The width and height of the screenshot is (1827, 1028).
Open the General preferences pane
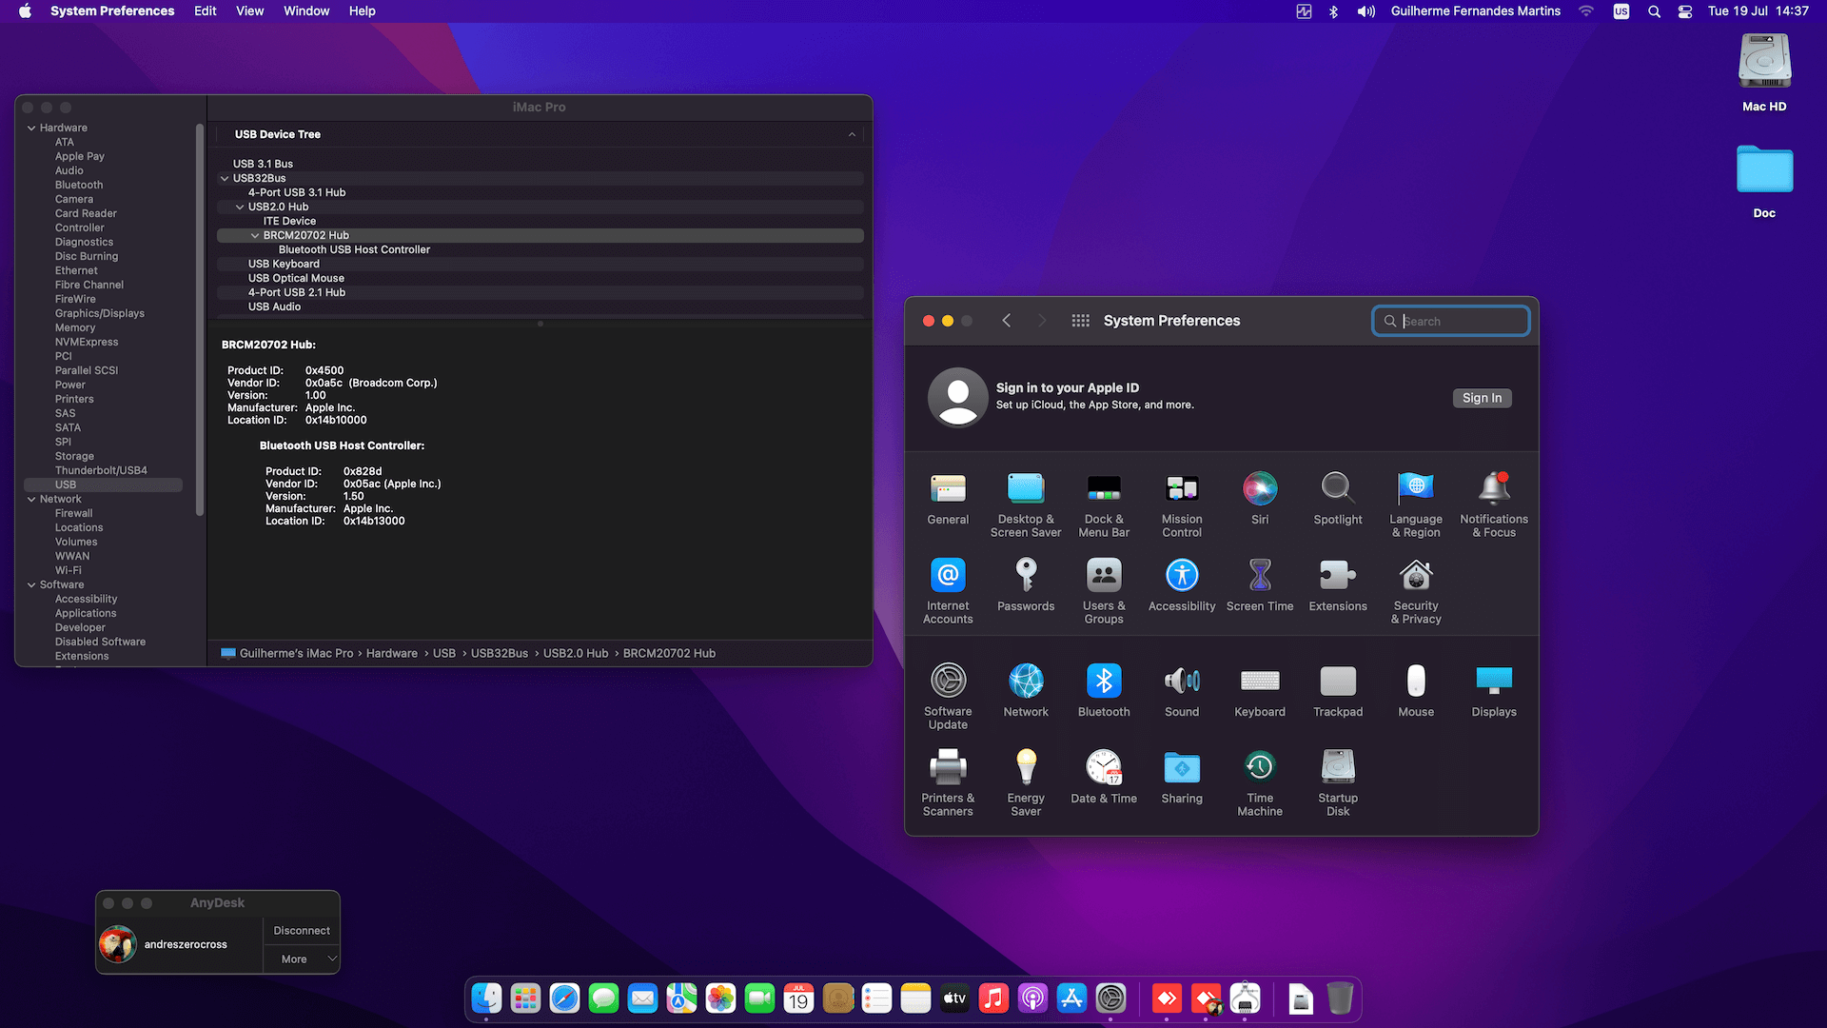coord(948,499)
